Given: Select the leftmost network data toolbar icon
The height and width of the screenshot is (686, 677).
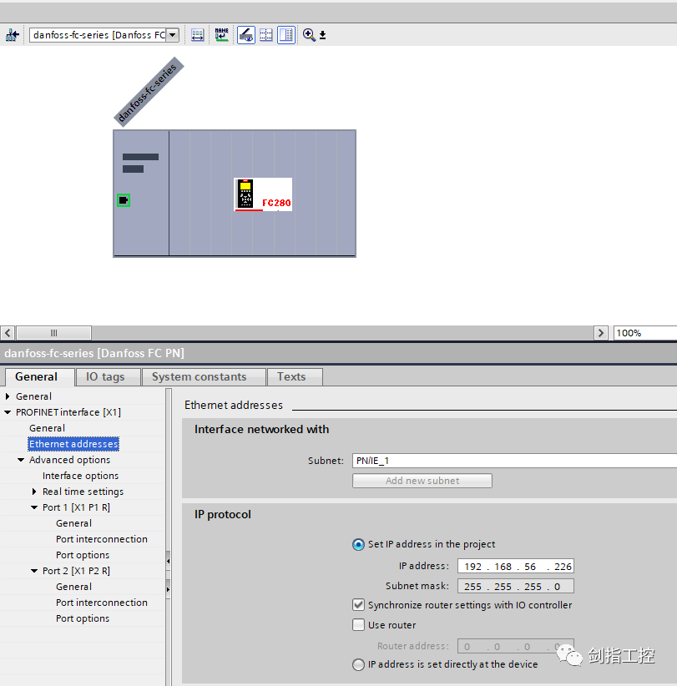Looking at the screenshot, I should coord(13,34).
